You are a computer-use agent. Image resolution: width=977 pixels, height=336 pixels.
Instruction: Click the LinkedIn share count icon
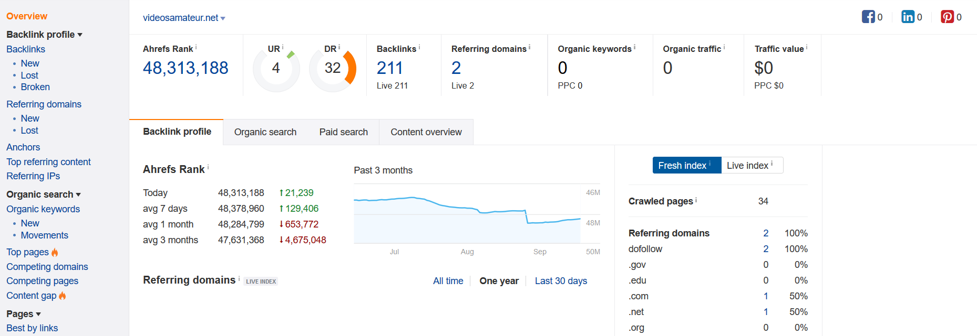click(908, 17)
